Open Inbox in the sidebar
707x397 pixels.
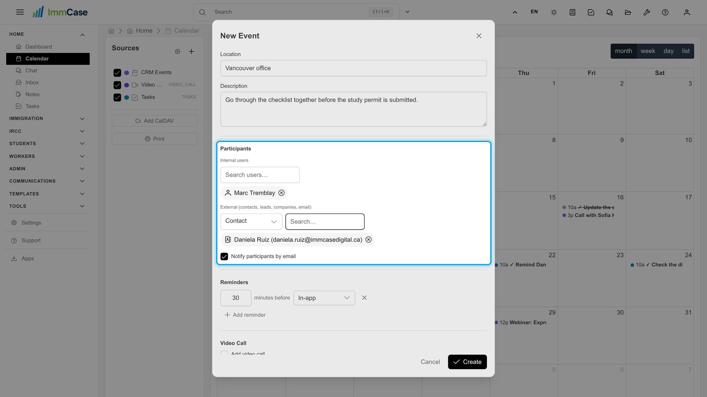(x=48, y=82)
